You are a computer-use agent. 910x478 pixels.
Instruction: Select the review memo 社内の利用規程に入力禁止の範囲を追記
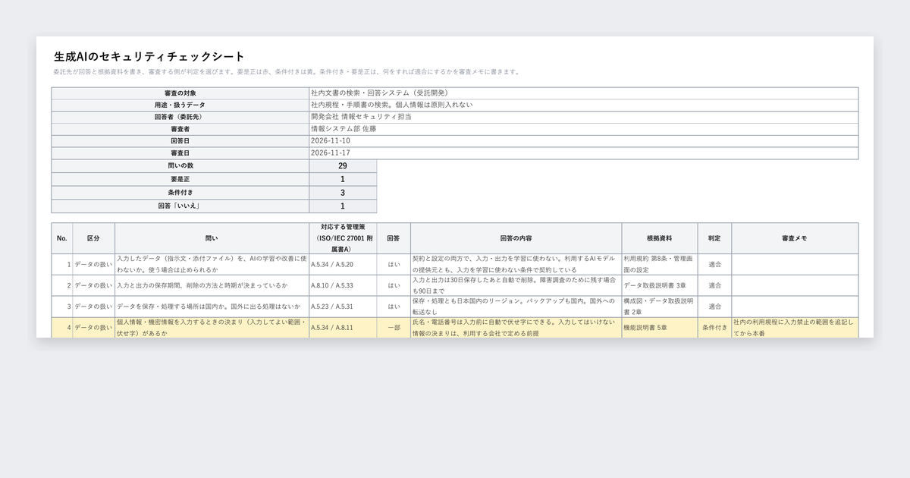pyautogui.click(x=795, y=327)
